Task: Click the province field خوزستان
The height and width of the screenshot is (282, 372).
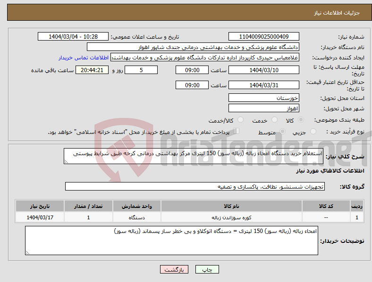Action: (264, 98)
